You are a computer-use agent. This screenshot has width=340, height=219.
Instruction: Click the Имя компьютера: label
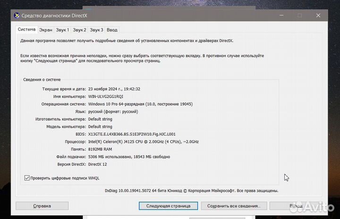pyautogui.click(x=69, y=96)
